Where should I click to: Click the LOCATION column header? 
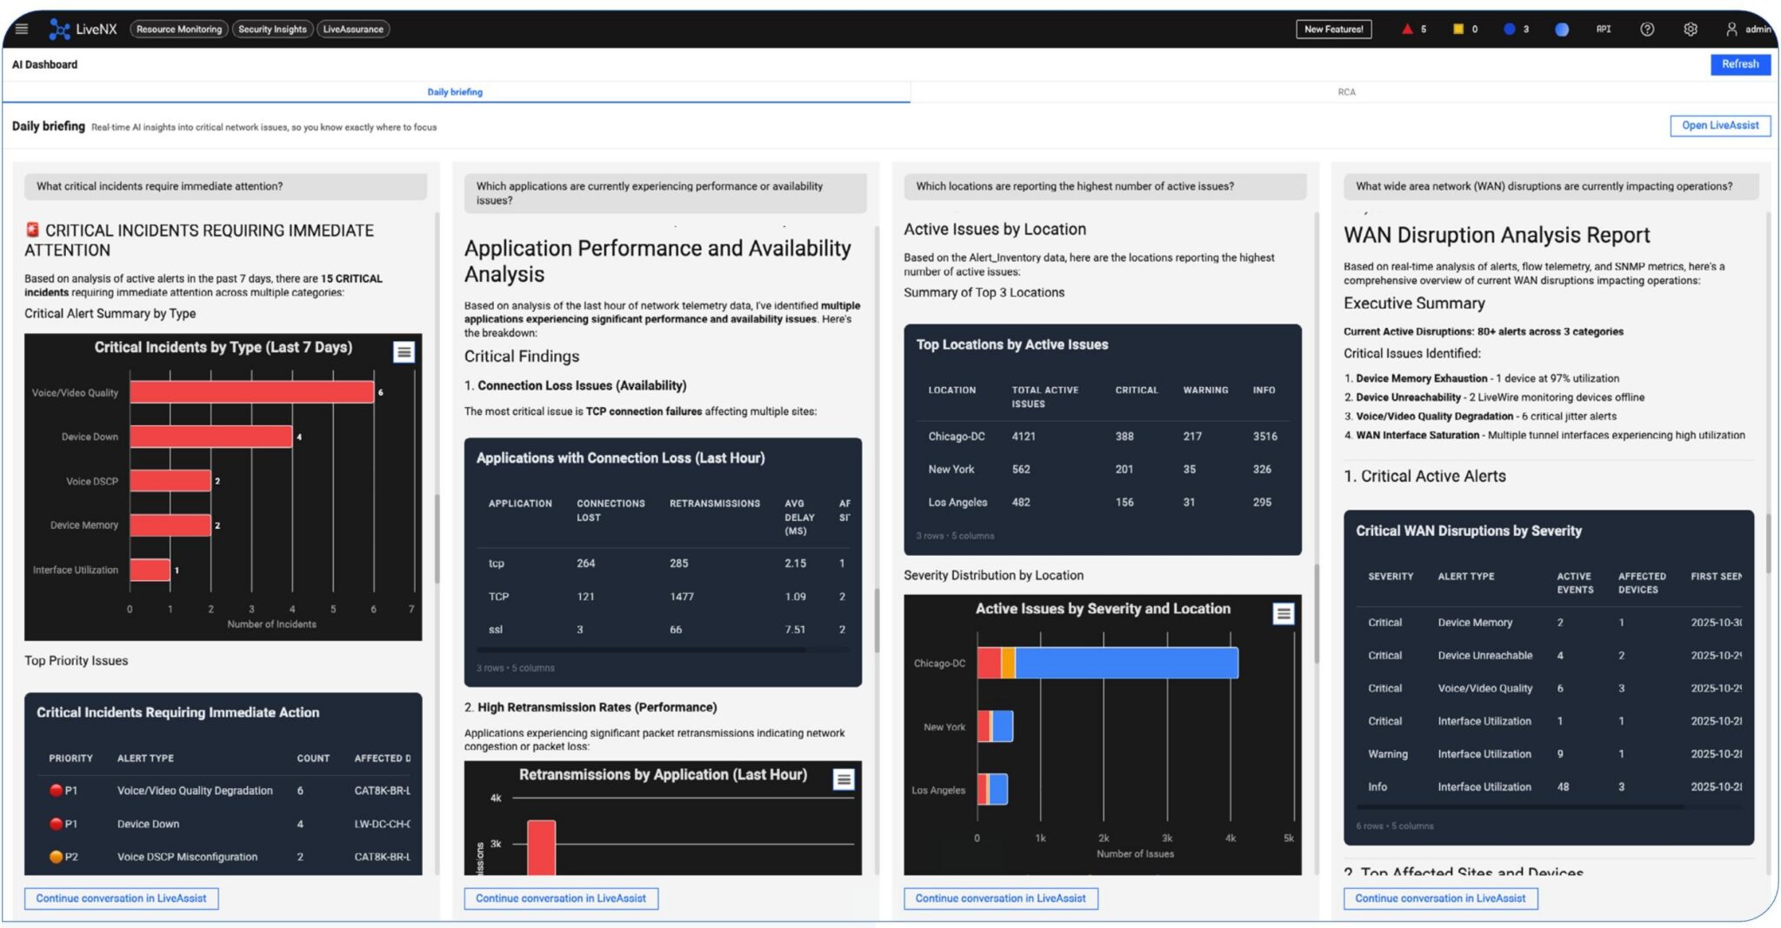pos(951,391)
